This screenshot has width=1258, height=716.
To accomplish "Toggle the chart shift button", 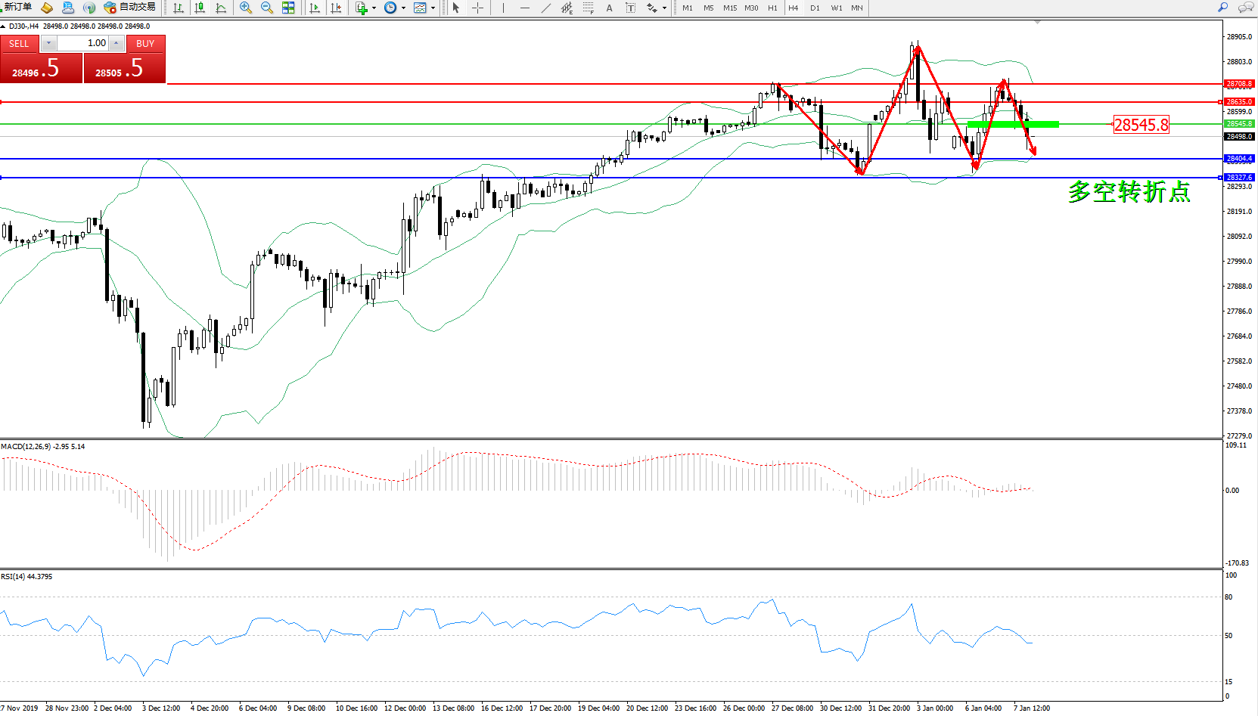I will (x=336, y=8).
